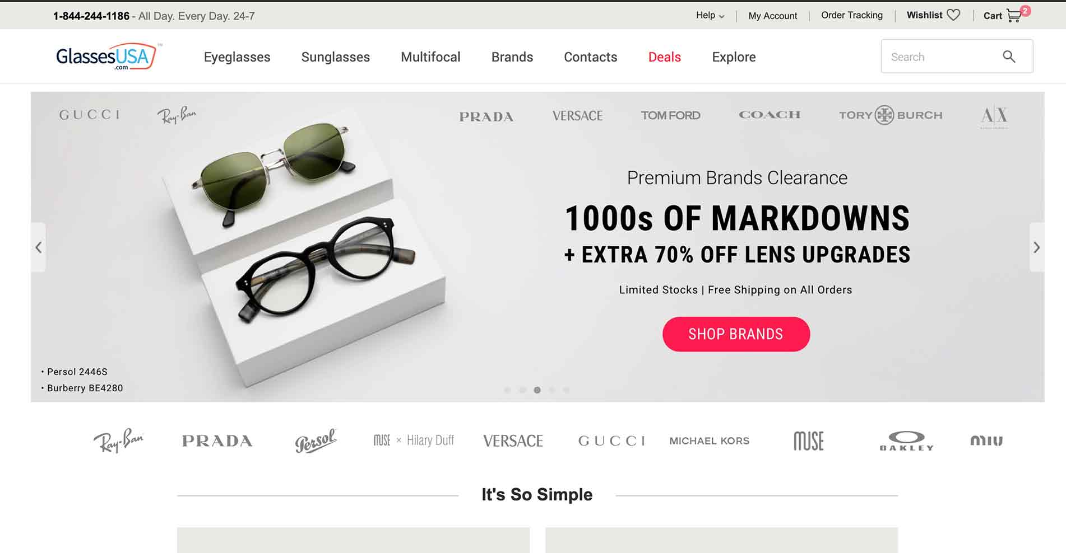This screenshot has height=553, width=1066.
Task: Open Order Tracking link
Action: point(851,15)
